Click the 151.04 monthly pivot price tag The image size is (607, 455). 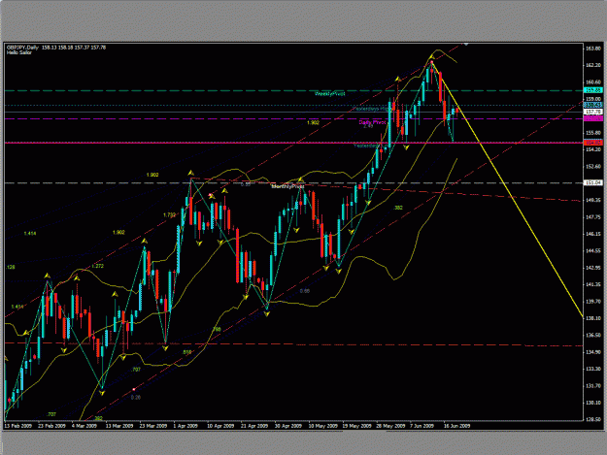593,182
